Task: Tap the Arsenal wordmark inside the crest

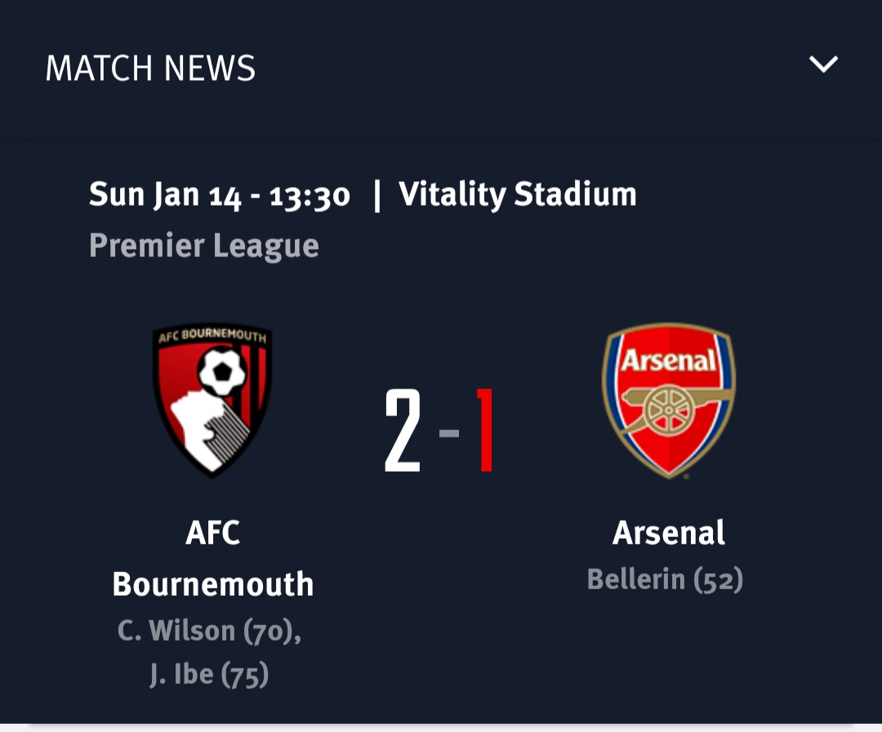Action: tap(669, 360)
